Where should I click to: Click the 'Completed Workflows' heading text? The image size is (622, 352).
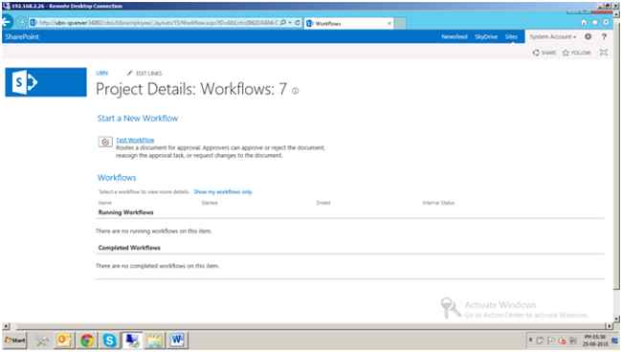(x=129, y=248)
